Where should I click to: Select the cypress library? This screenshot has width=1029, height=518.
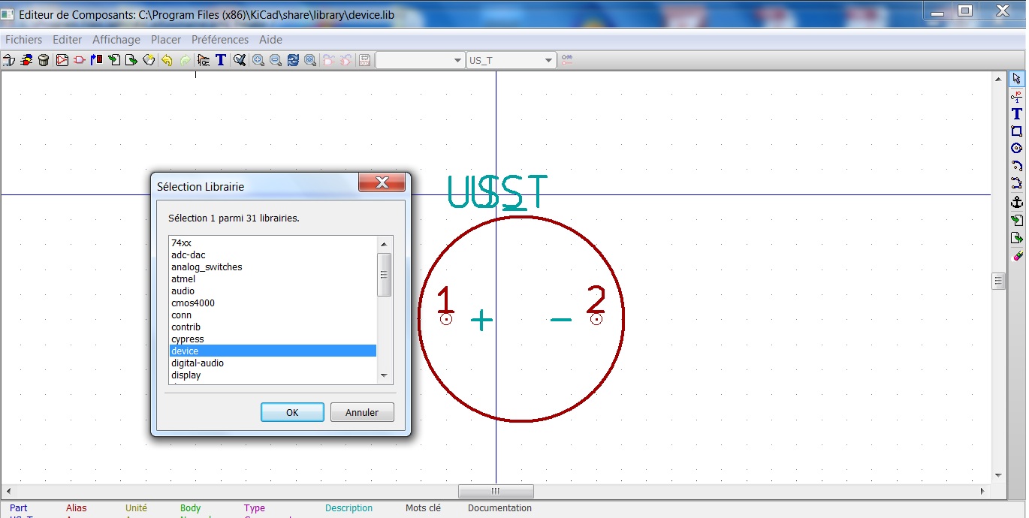click(273, 339)
